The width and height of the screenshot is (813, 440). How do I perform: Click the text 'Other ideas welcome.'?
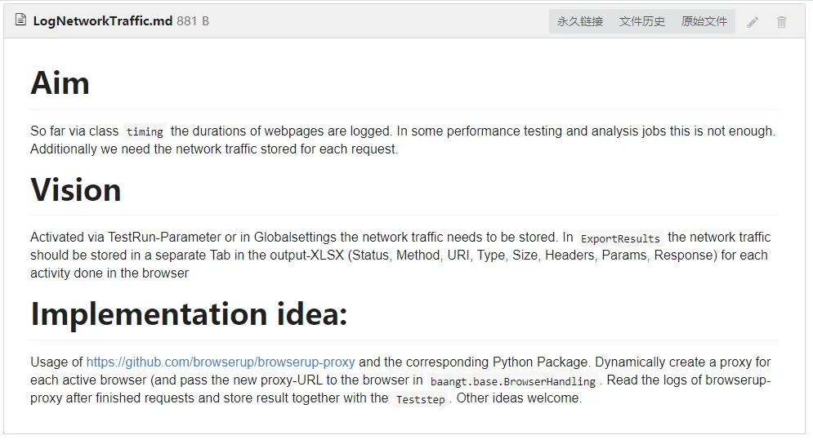(x=521, y=398)
